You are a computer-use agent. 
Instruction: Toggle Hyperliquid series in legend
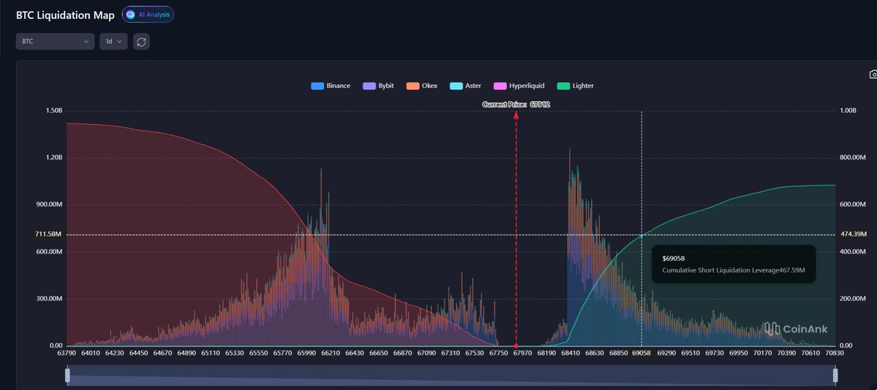click(519, 86)
